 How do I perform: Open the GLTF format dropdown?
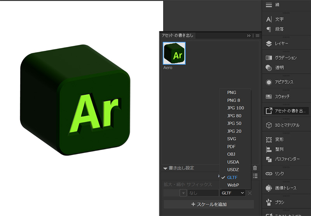click(x=232, y=193)
